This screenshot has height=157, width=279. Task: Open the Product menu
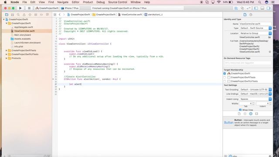pyautogui.click(x=88, y=2)
